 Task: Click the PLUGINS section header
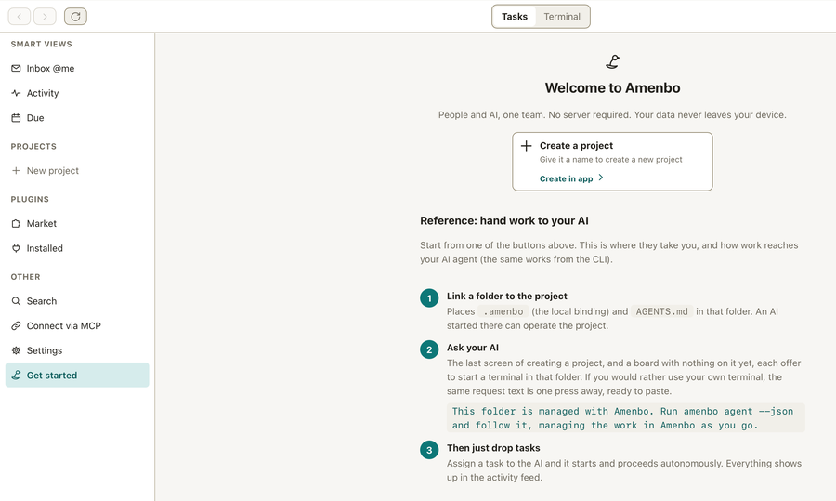[30, 199]
